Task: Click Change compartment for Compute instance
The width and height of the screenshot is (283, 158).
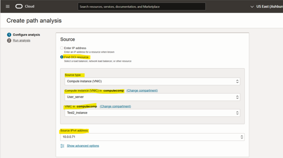Action: tap(142, 91)
